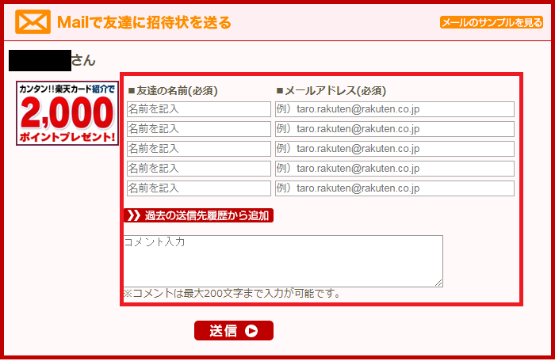Click the 友達の名前(必須) label

(x=173, y=91)
